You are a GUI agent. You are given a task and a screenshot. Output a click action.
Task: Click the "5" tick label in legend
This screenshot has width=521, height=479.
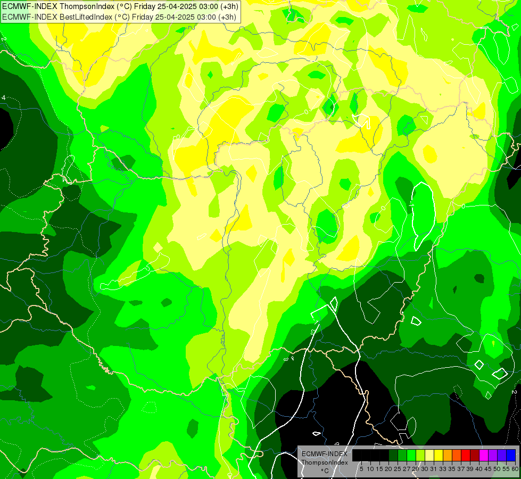pos(361,469)
